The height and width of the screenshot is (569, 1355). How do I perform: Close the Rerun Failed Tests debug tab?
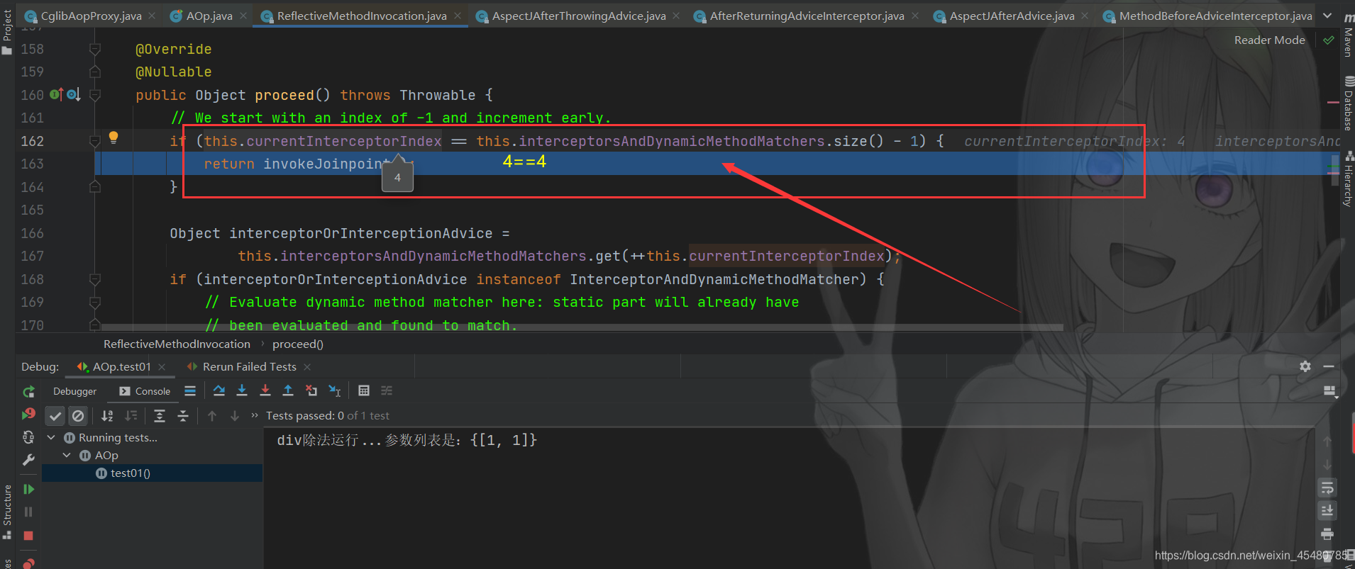[307, 366]
